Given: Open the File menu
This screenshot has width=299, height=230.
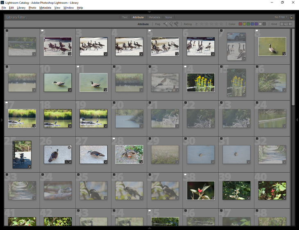Looking at the screenshot, I should [x=4, y=8].
